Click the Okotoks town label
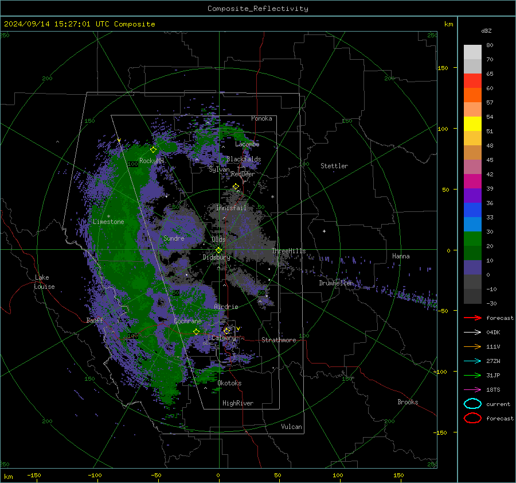 pyautogui.click(x=229, y=383)
